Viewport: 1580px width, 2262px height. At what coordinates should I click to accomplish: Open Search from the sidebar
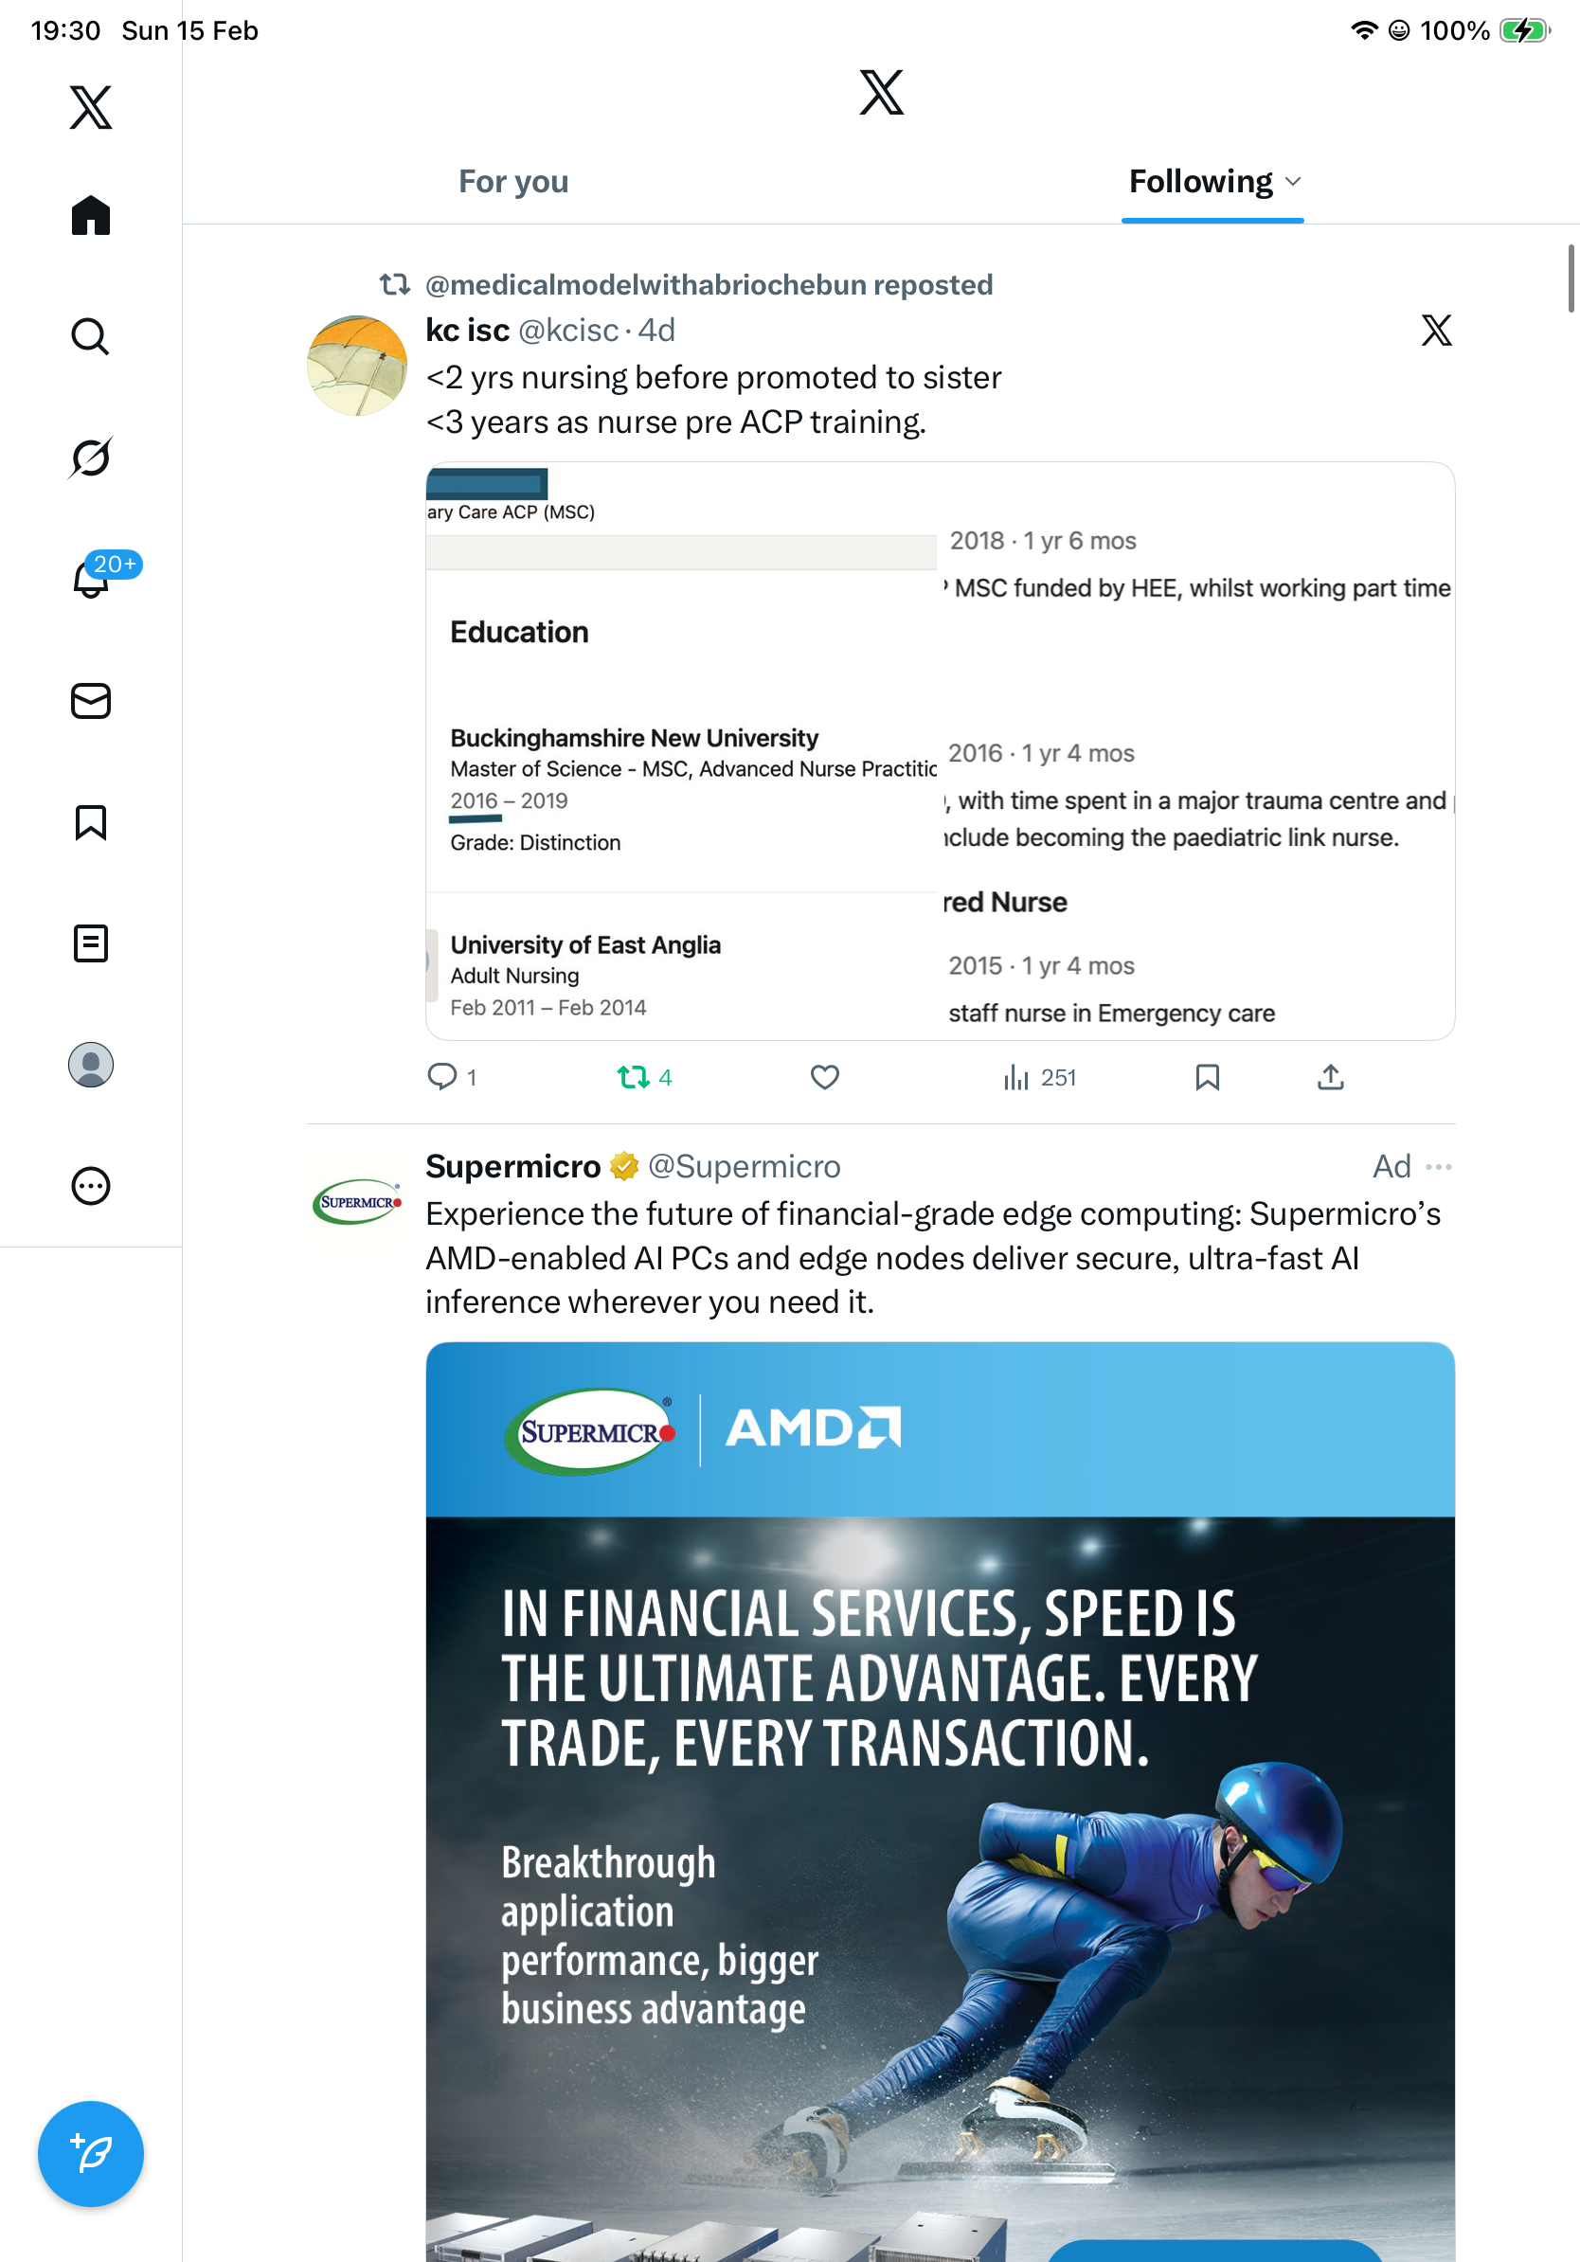[90, 337]
